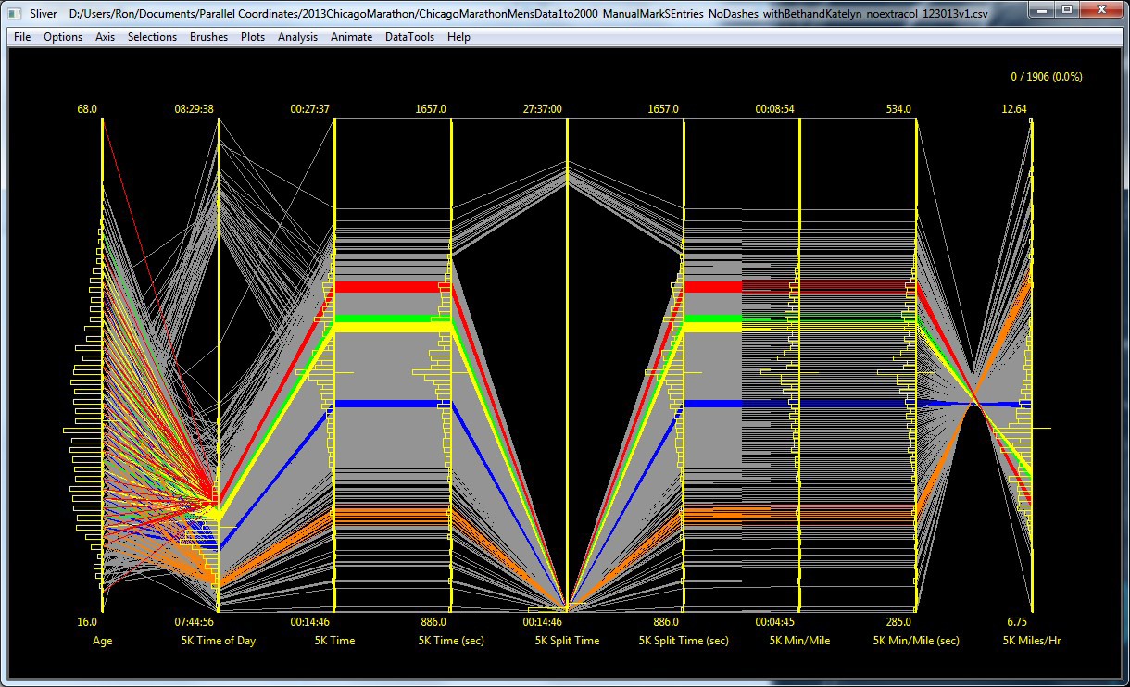Image resolution: width=1130 pixels, height=687 pixels.
Task: Click the blue band on 5K Time axis
Action: point(392,404)
